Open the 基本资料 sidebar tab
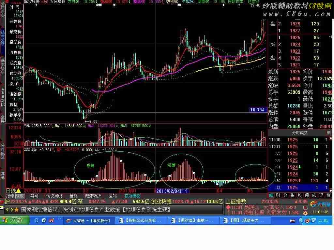The height and width of the screenshot is (250, 334). (x=2, y=66)
